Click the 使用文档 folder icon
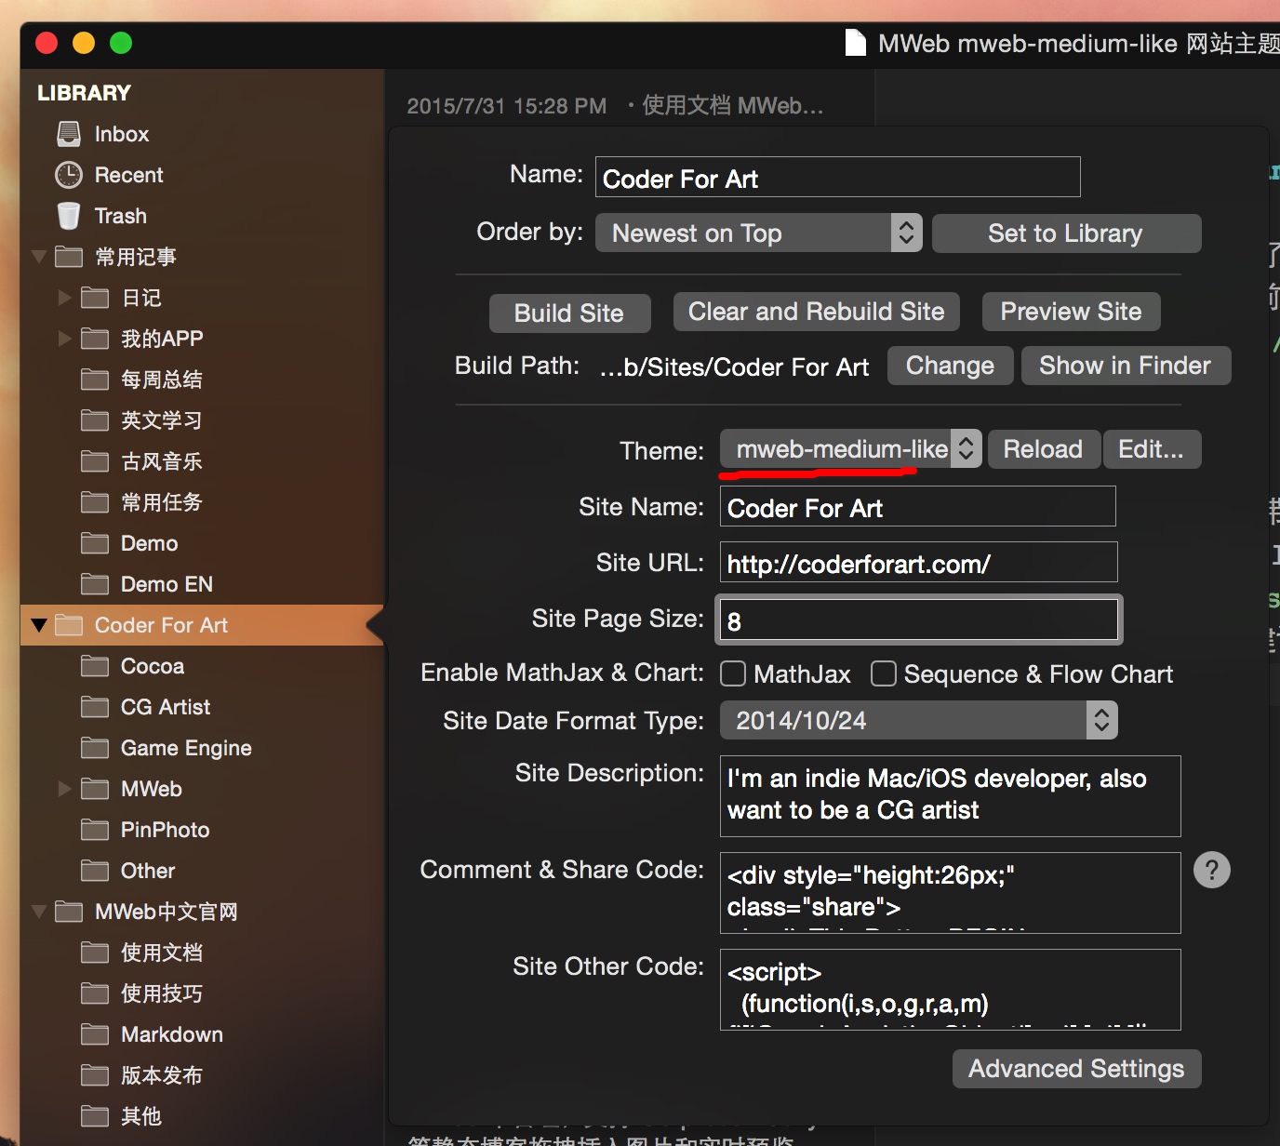The image size is (1280, 1146). (95, 953)
